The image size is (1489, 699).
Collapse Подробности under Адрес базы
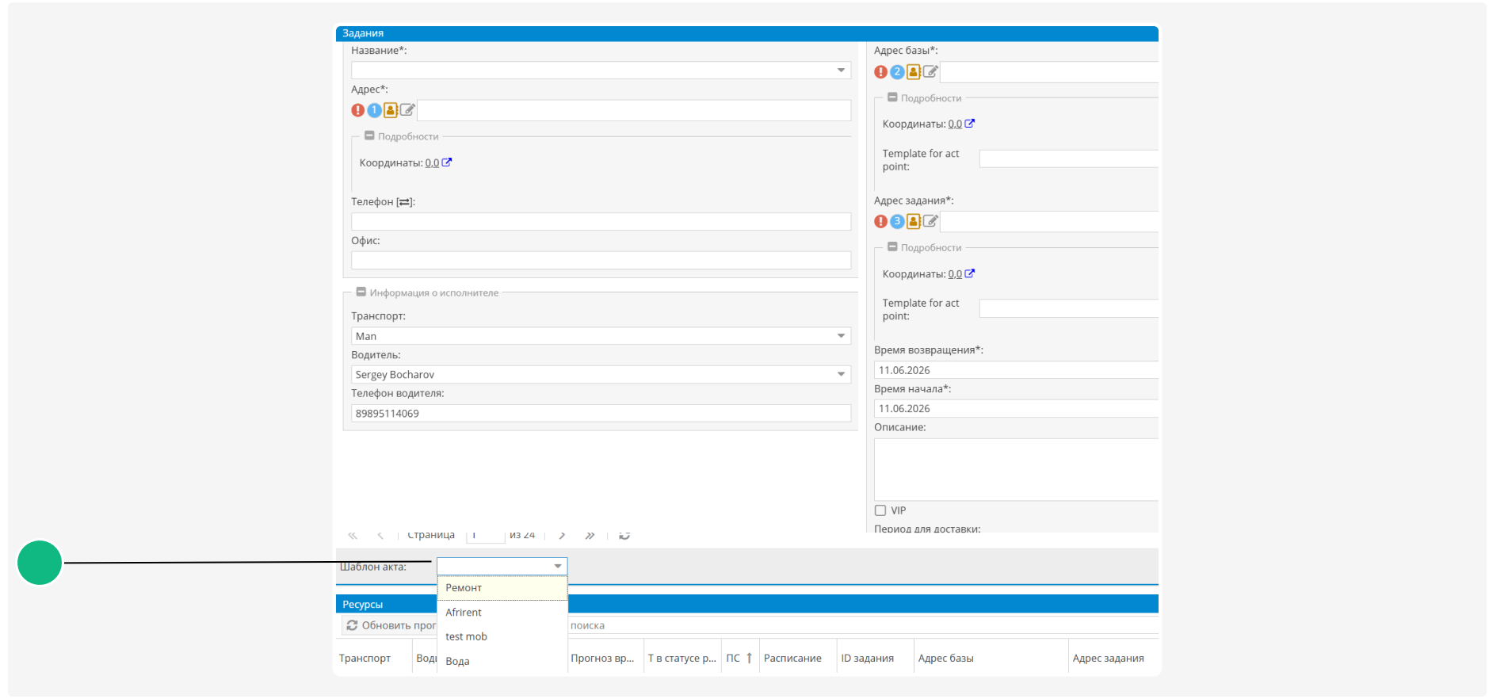click(x=892, y=97)
